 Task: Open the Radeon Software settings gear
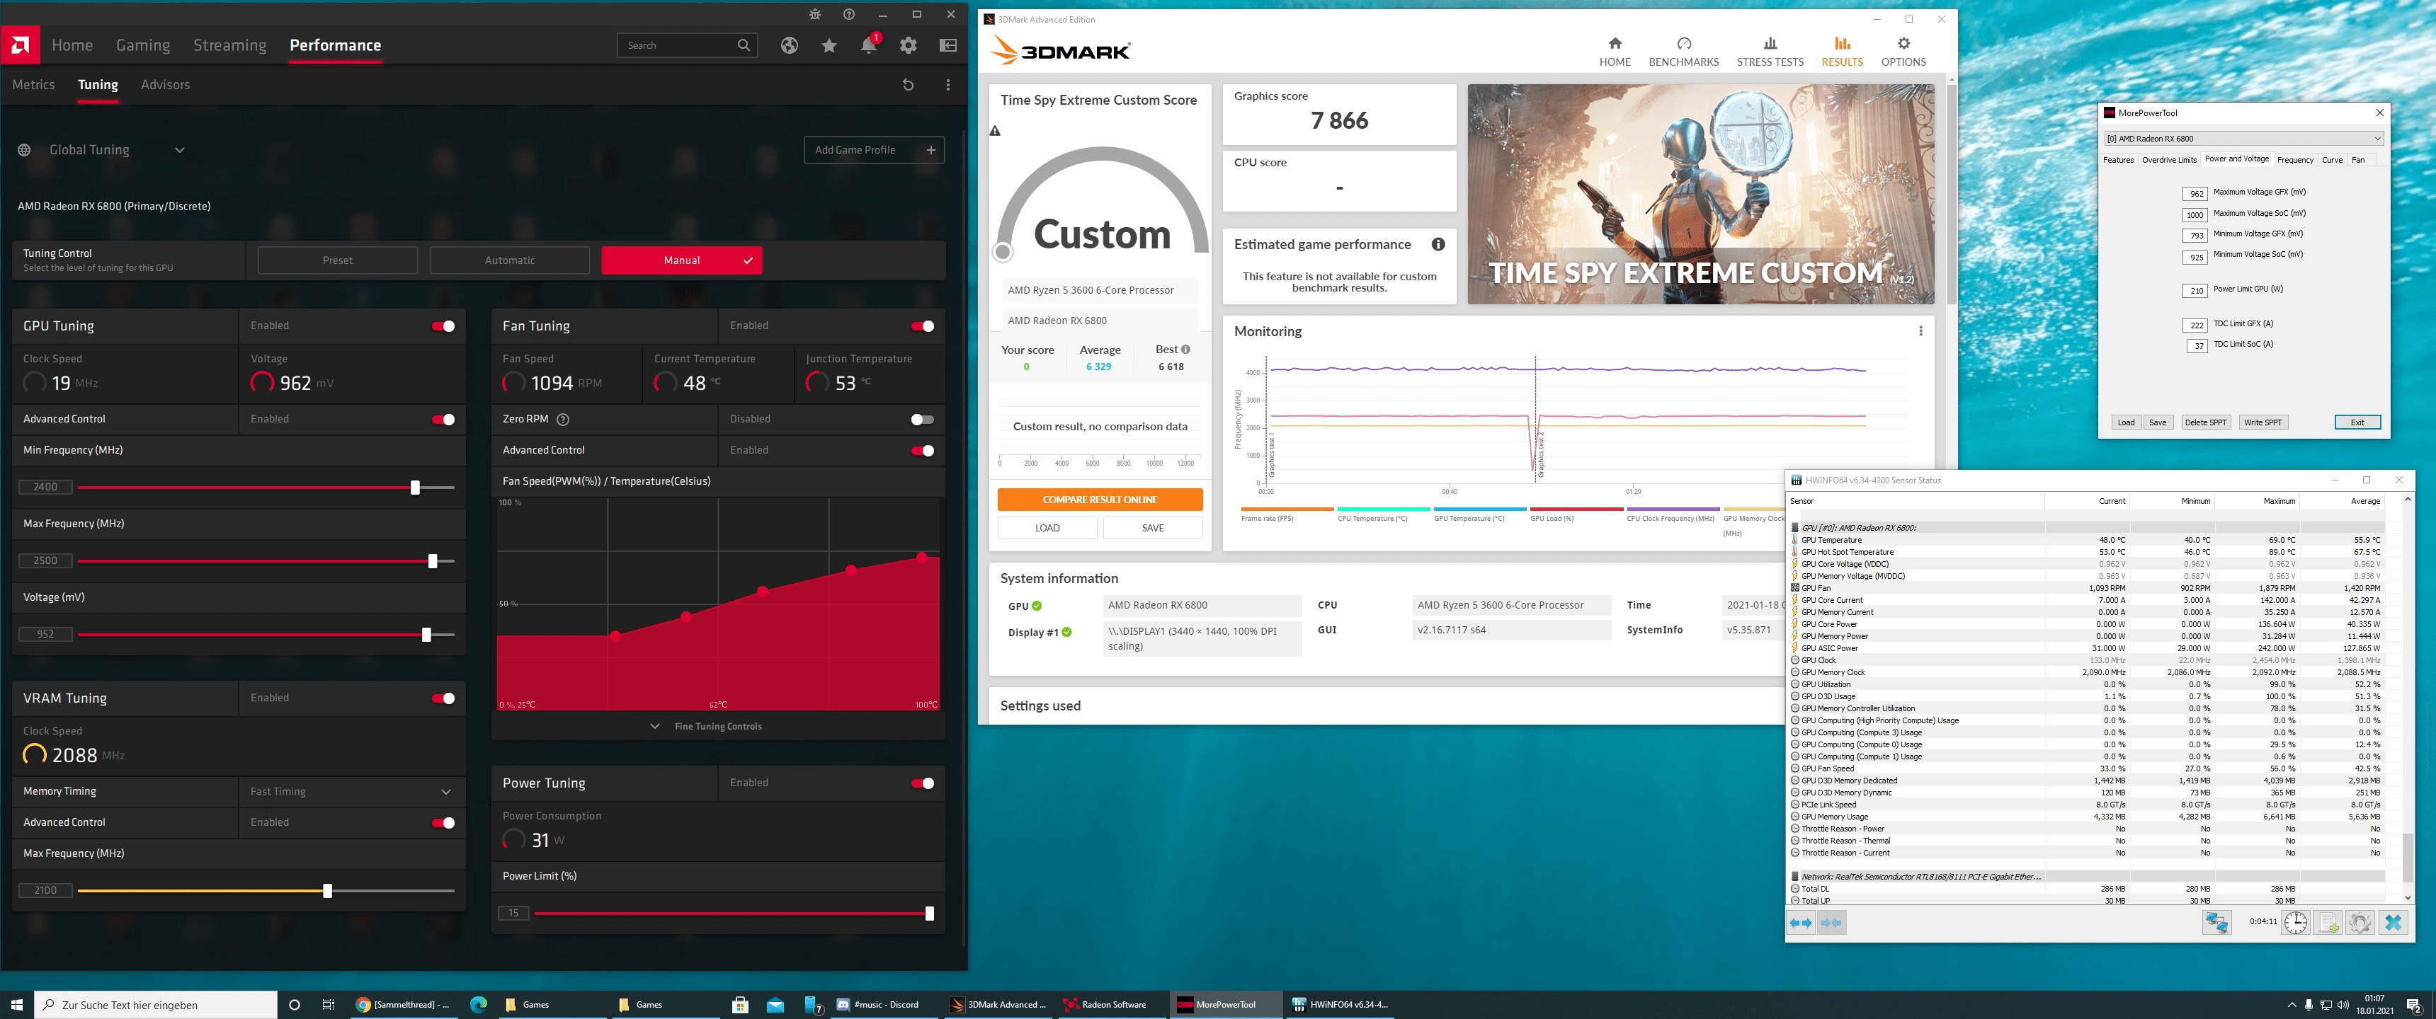point(909,45)
